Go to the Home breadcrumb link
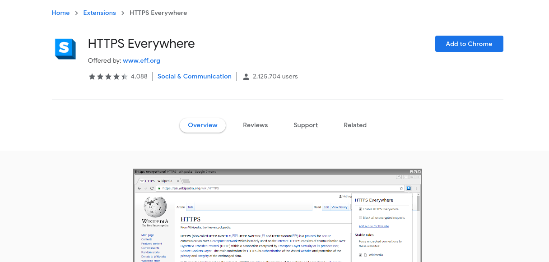The image size is (549, 262). (60, 13)
